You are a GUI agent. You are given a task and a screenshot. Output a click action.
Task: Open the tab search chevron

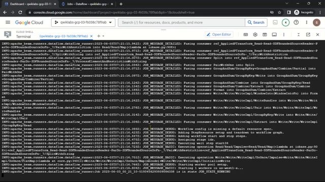(x=286, y=4)
